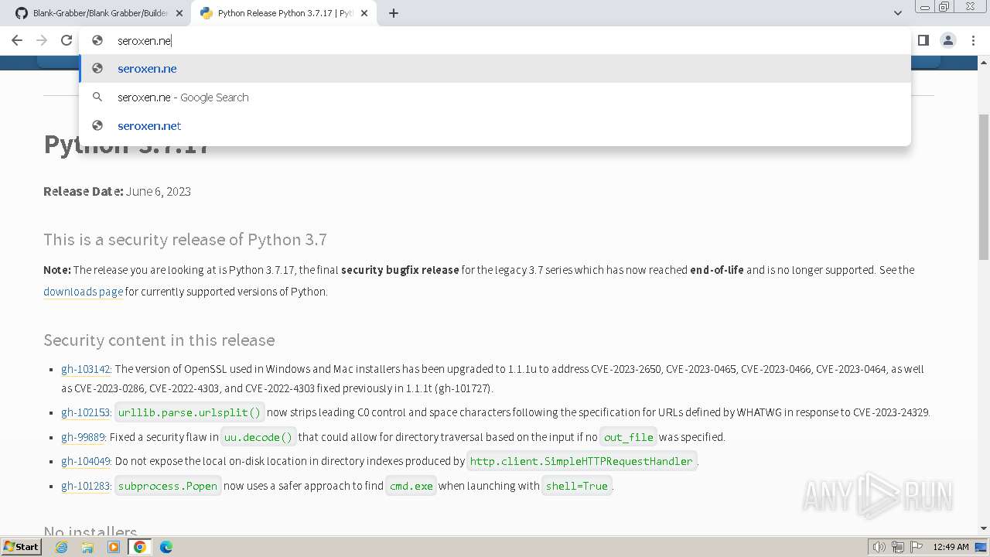This screenshot has height=557, width=990.
Task: Open the gh-102153 issue link
Action: click(x=86, y=412)
